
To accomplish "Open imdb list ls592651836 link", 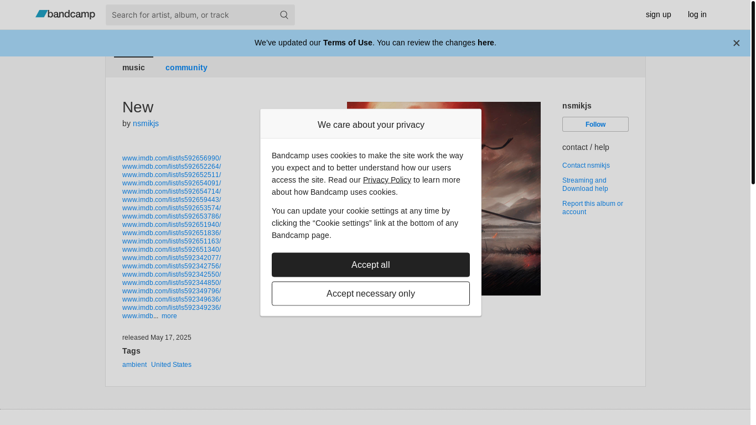I will 172,233.
